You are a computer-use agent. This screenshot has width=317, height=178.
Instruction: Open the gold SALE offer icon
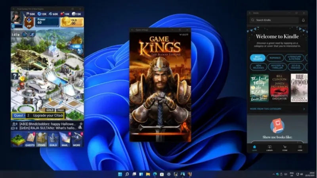pyautogui.click(x=76, y=42)
